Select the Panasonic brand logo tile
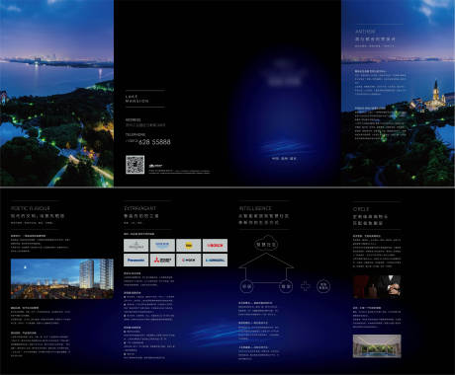This screenshot has height=375, width=455. point(136,261)
